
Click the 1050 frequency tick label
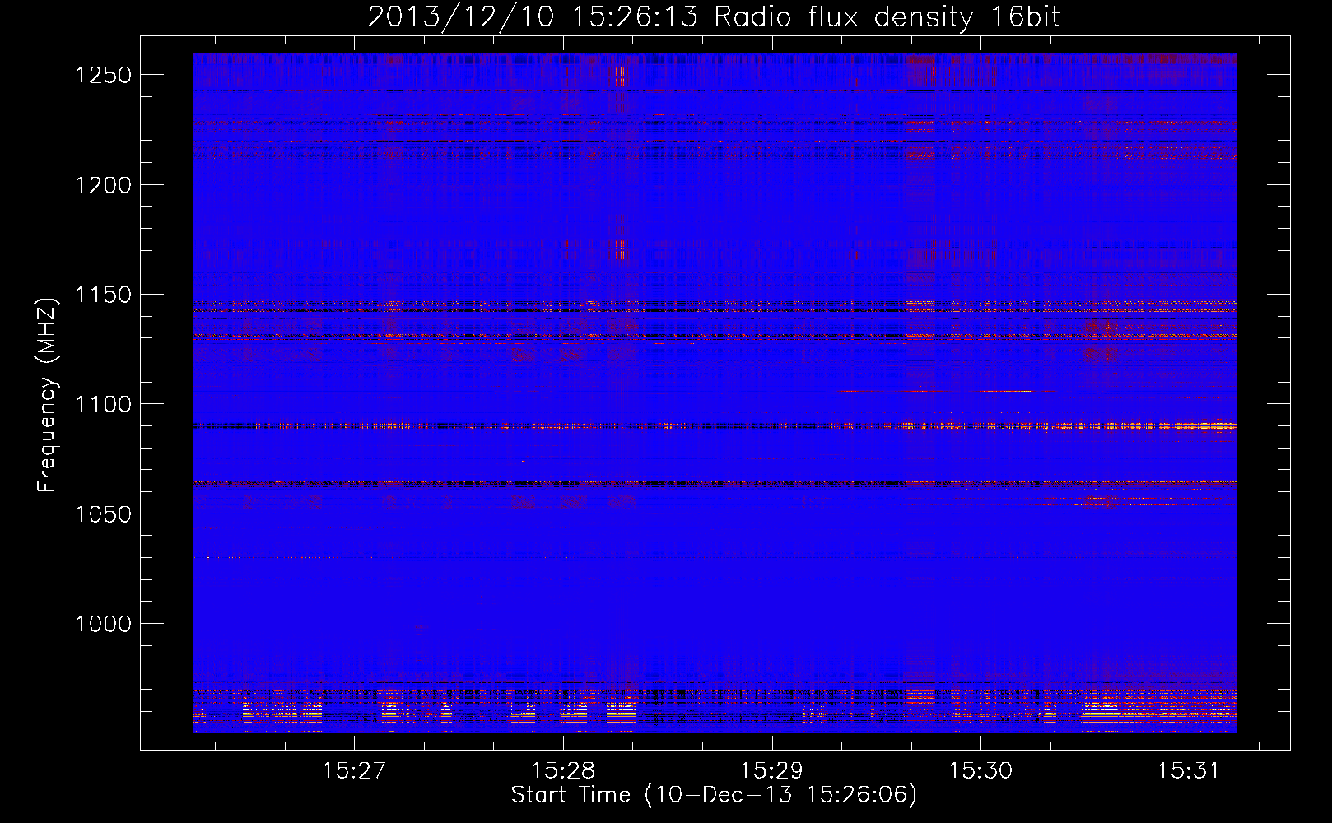point(104,514)
